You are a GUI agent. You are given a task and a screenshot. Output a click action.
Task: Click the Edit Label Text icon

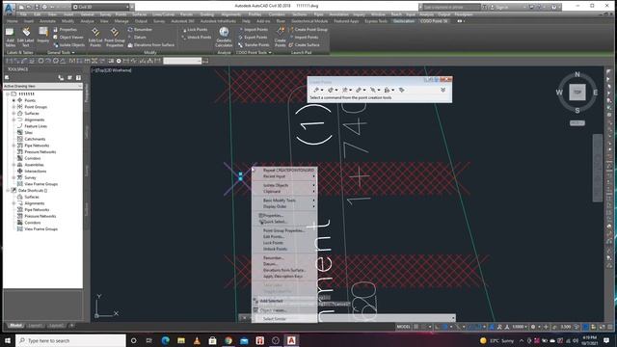point(26,37)
